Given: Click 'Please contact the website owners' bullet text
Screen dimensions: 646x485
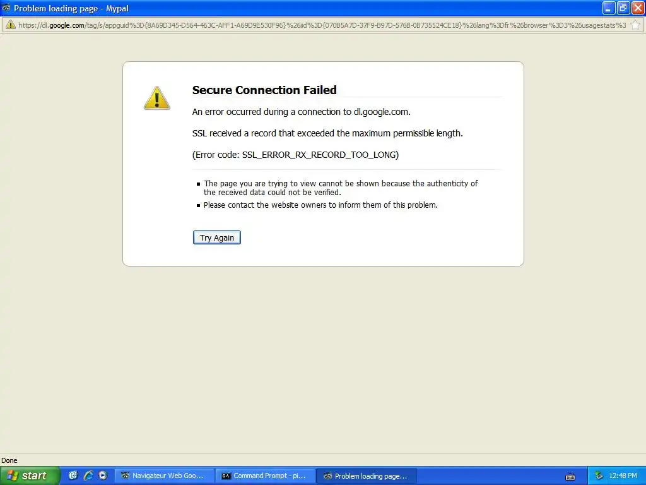Looking at the screenshot, I should click(x=320, y=205).
